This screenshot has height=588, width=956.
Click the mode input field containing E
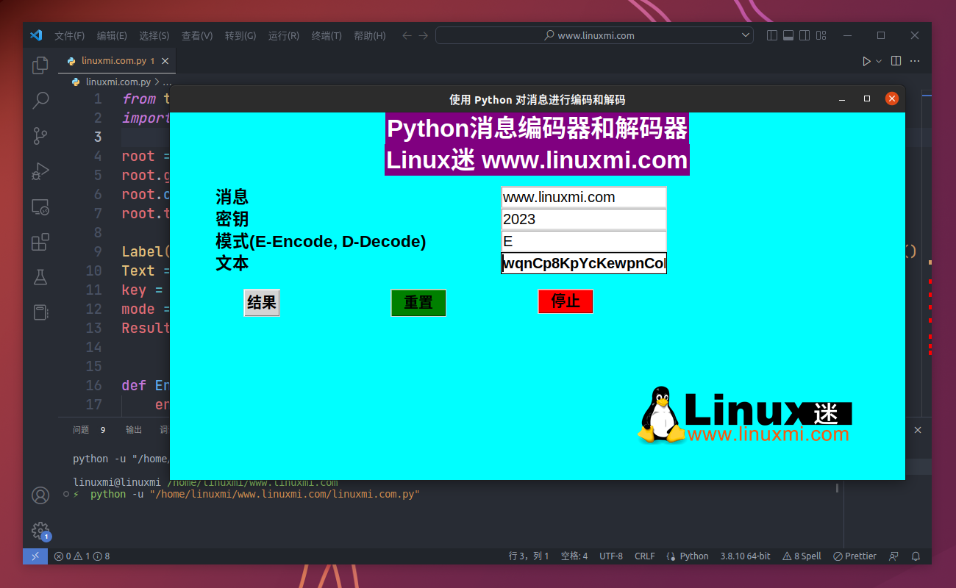[584, 241]
